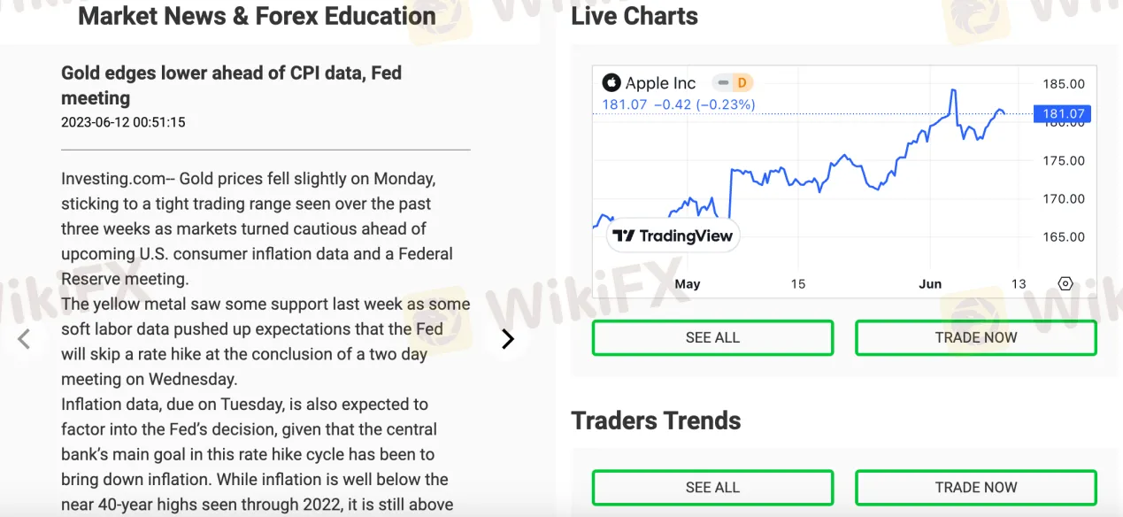The image size is (1123, 517).
Task: Select the Market News & Forex Education heading
Action: (257, 16)
